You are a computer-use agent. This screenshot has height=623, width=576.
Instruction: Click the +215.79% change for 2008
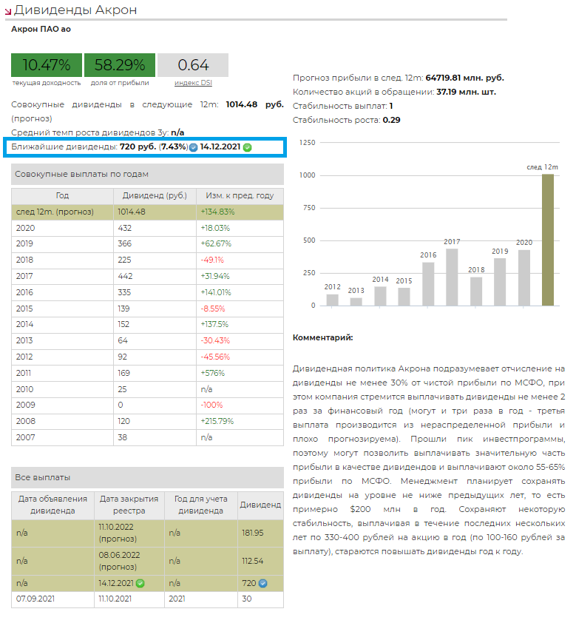pyautogui.click(x=217, y=421)
